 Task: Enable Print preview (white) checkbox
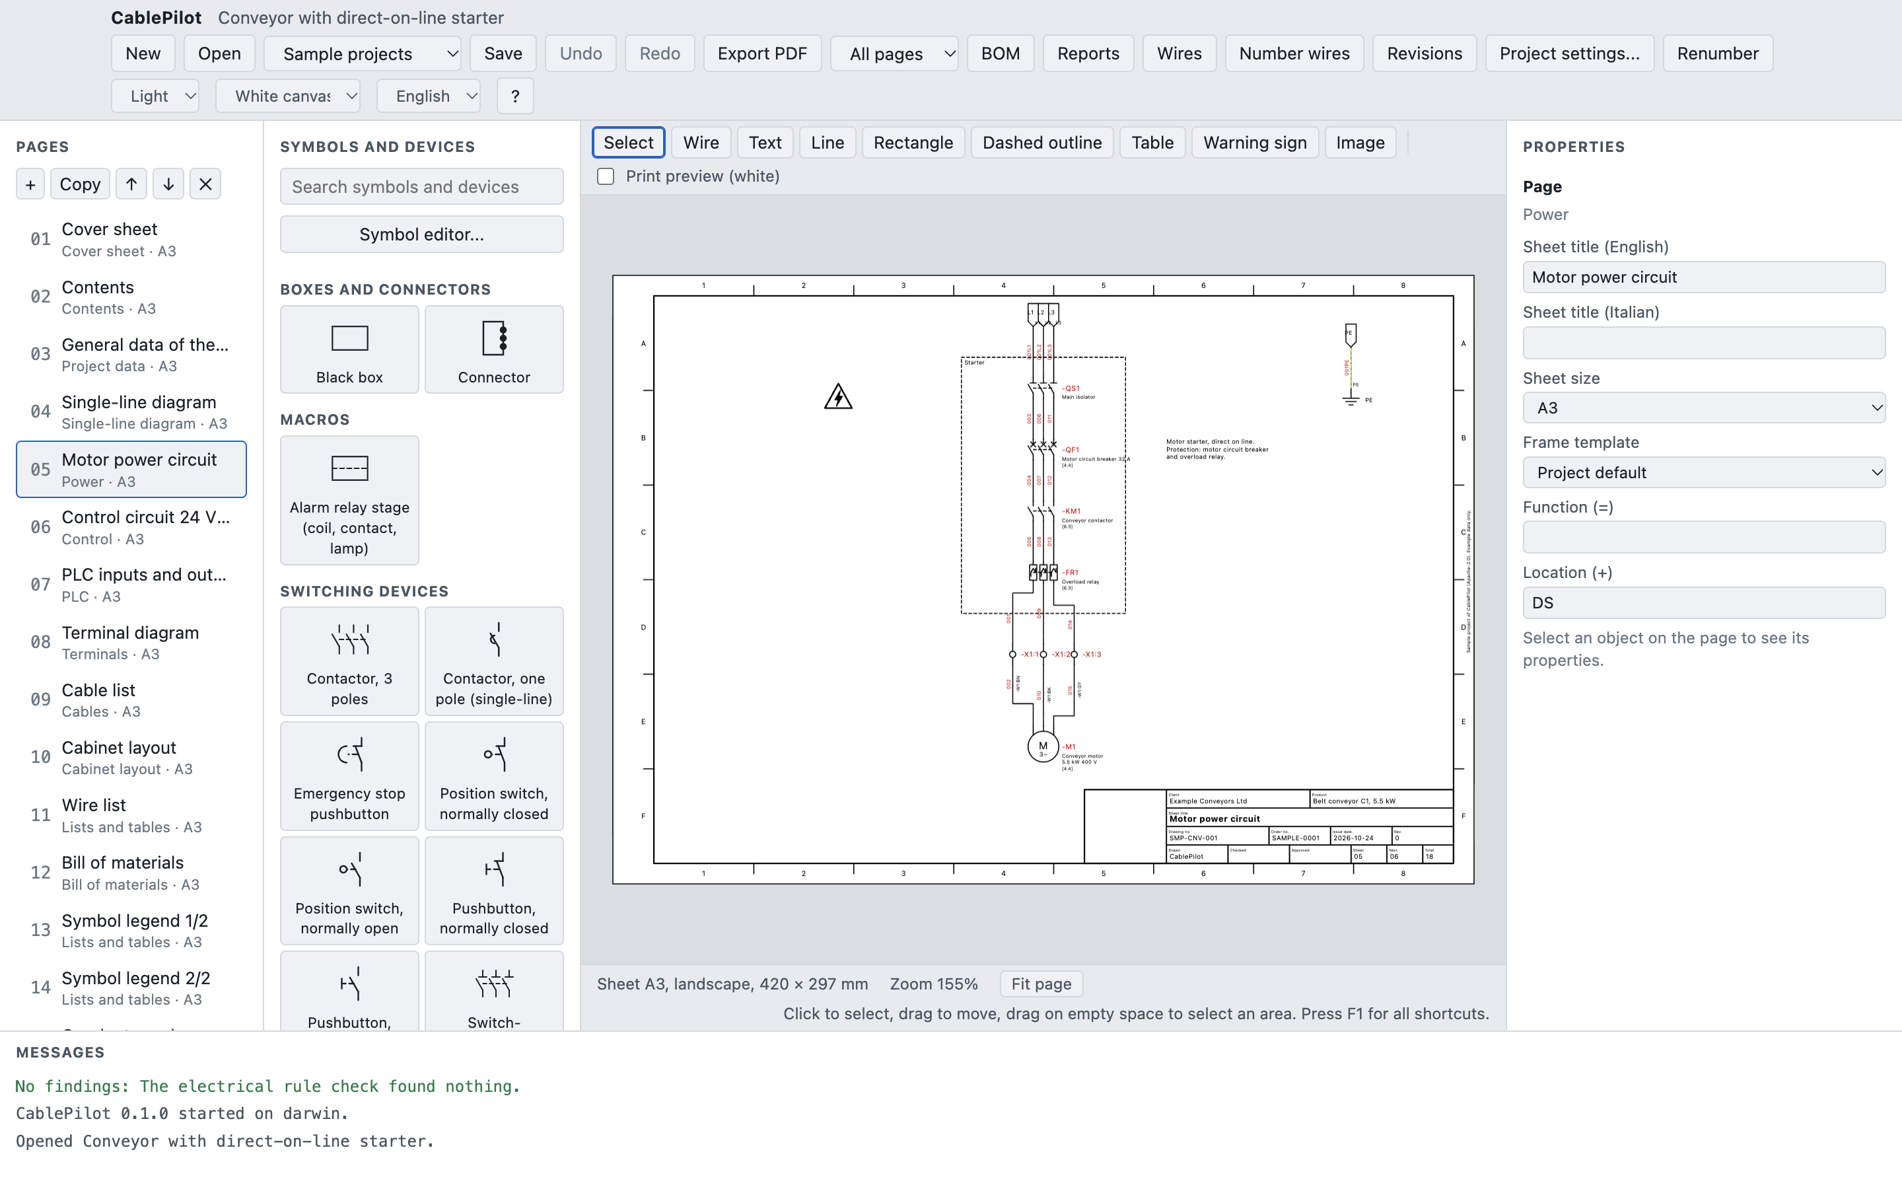click(605, 176)
